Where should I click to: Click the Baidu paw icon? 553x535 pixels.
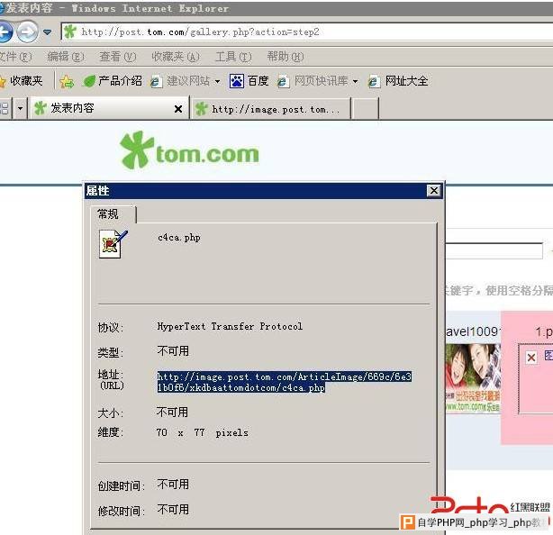237,81
